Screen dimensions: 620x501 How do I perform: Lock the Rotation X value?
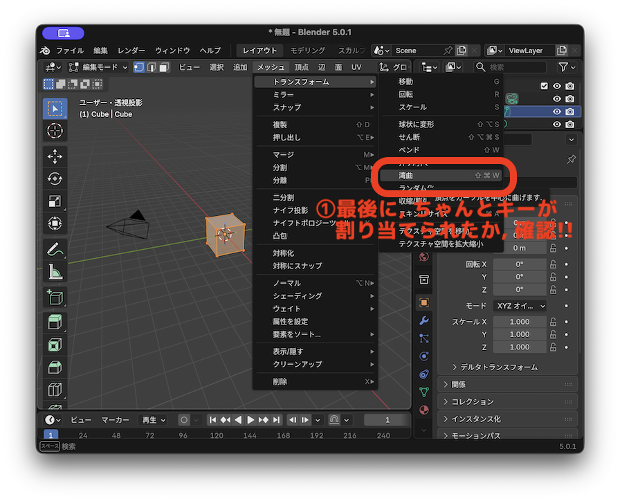[553, 264]
